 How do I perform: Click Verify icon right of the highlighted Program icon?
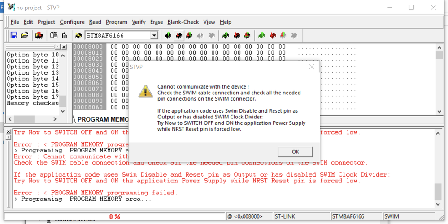click(189, 36)
